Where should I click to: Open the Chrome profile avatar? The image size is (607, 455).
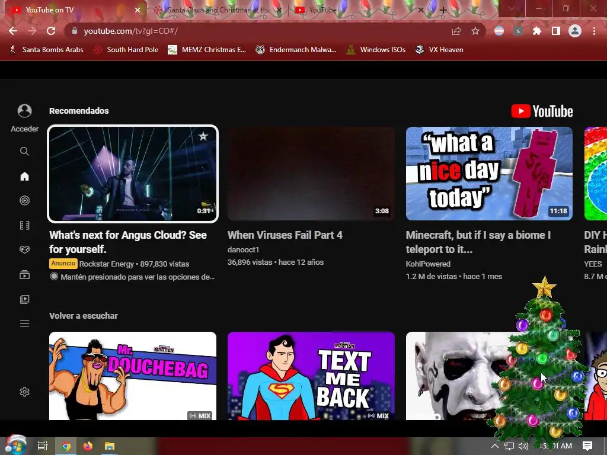[x=575, y=31]
